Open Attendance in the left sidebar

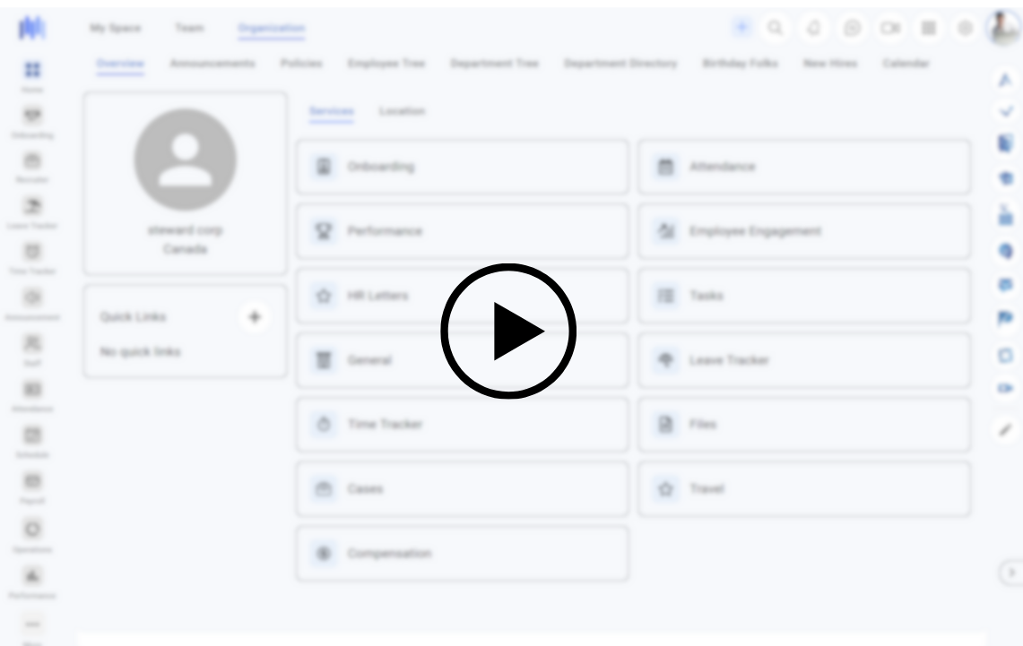click(32, 392)
